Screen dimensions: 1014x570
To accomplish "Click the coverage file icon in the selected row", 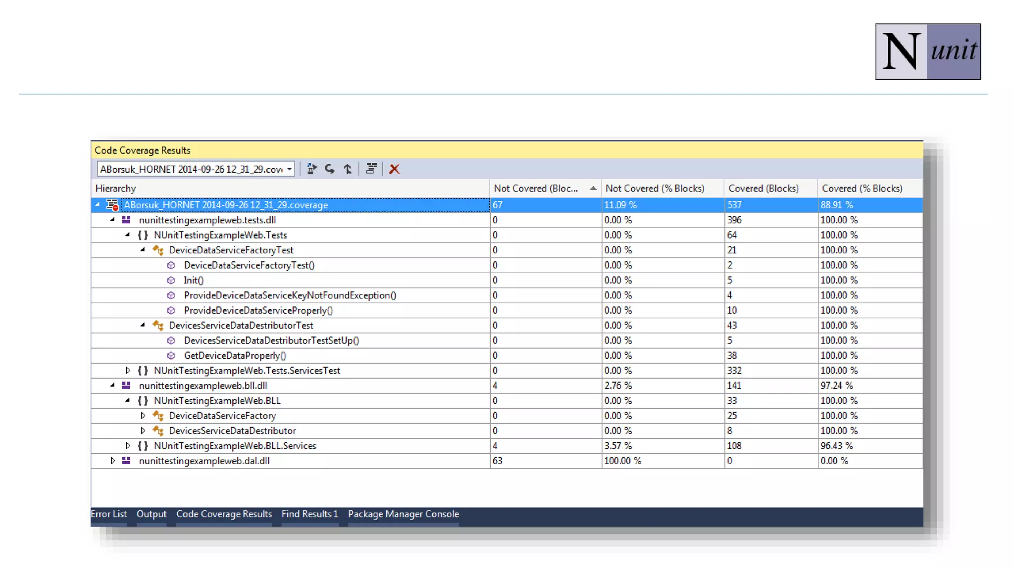I will tap(112, 205).
